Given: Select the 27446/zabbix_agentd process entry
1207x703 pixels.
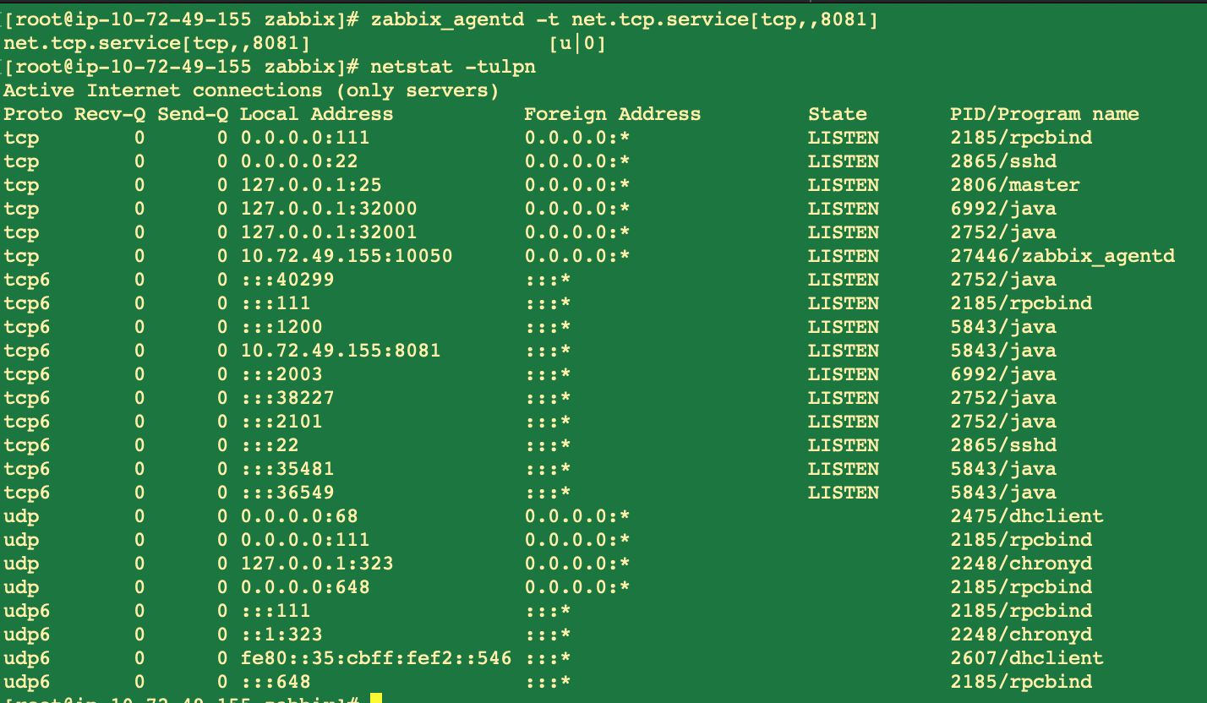Looking at the screenshot, I should point(1062,255).
